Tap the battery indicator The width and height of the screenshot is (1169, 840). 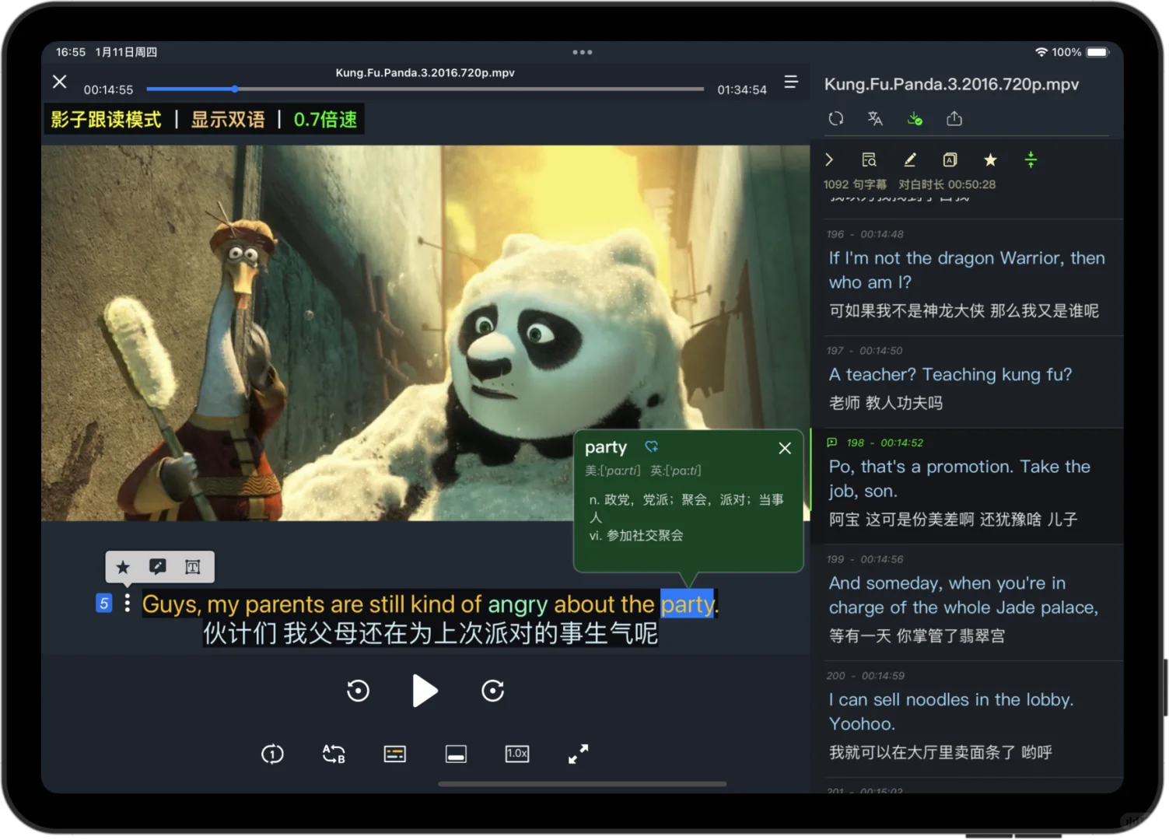click(x=1098, y=52)
